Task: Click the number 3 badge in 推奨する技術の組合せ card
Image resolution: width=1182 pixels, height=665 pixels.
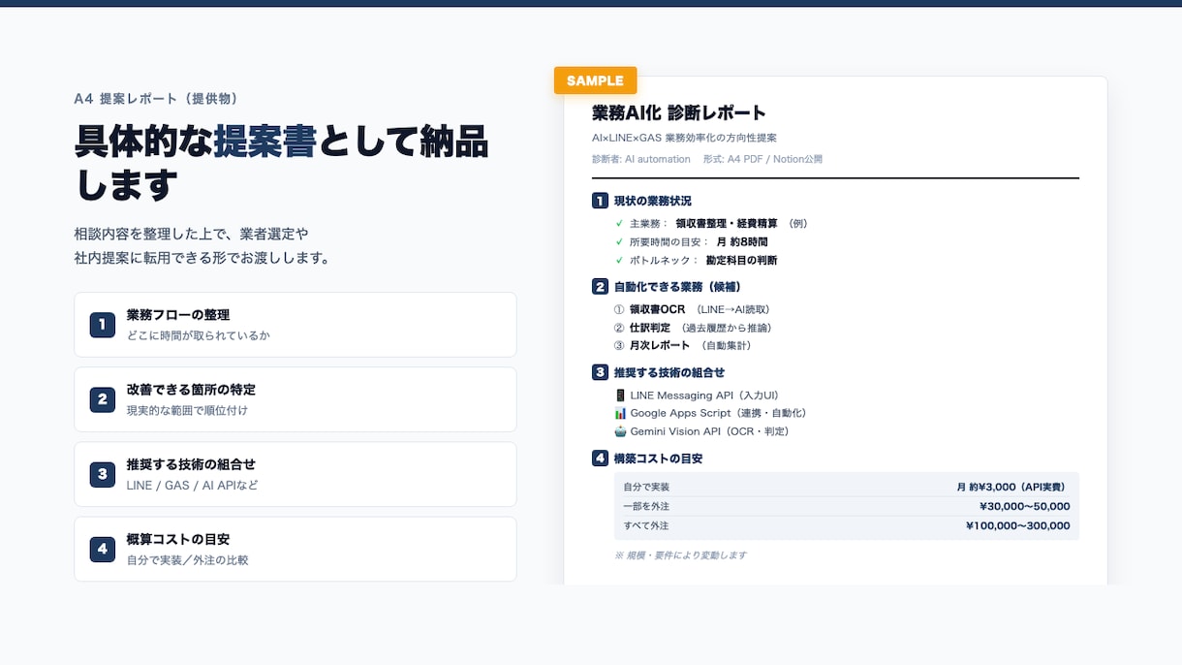Action: point(103,474)
